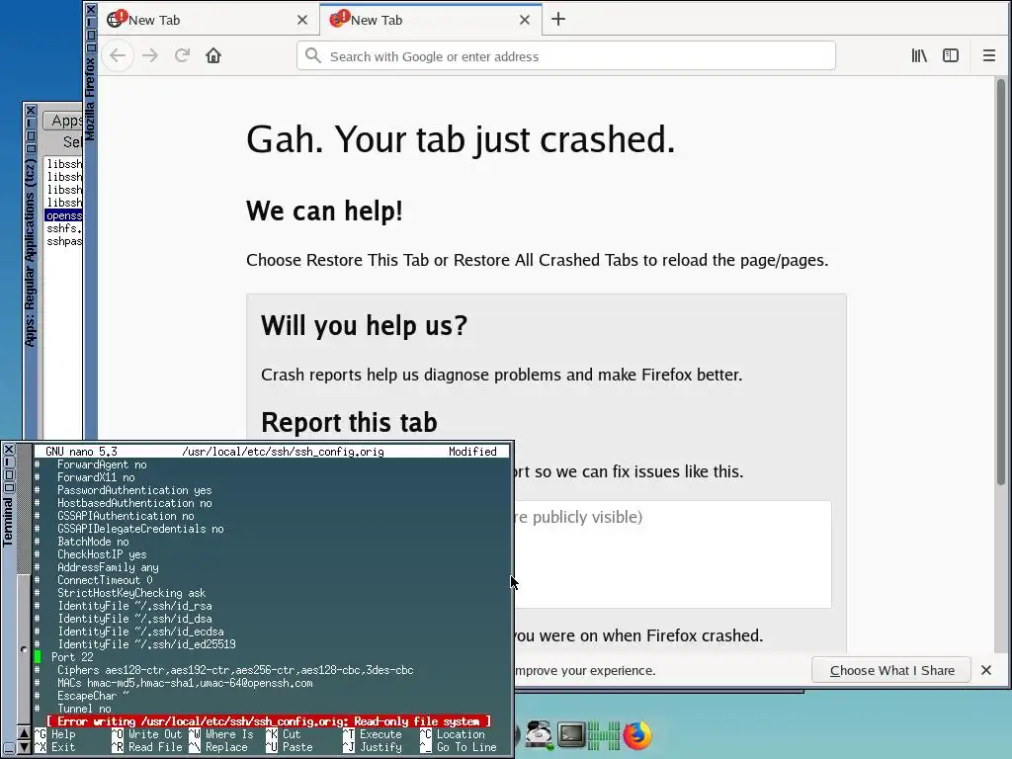This screenshot has width=1012, height=759.
Task: Click Where Is shortcut in nano footer
Action: point(221,734)
